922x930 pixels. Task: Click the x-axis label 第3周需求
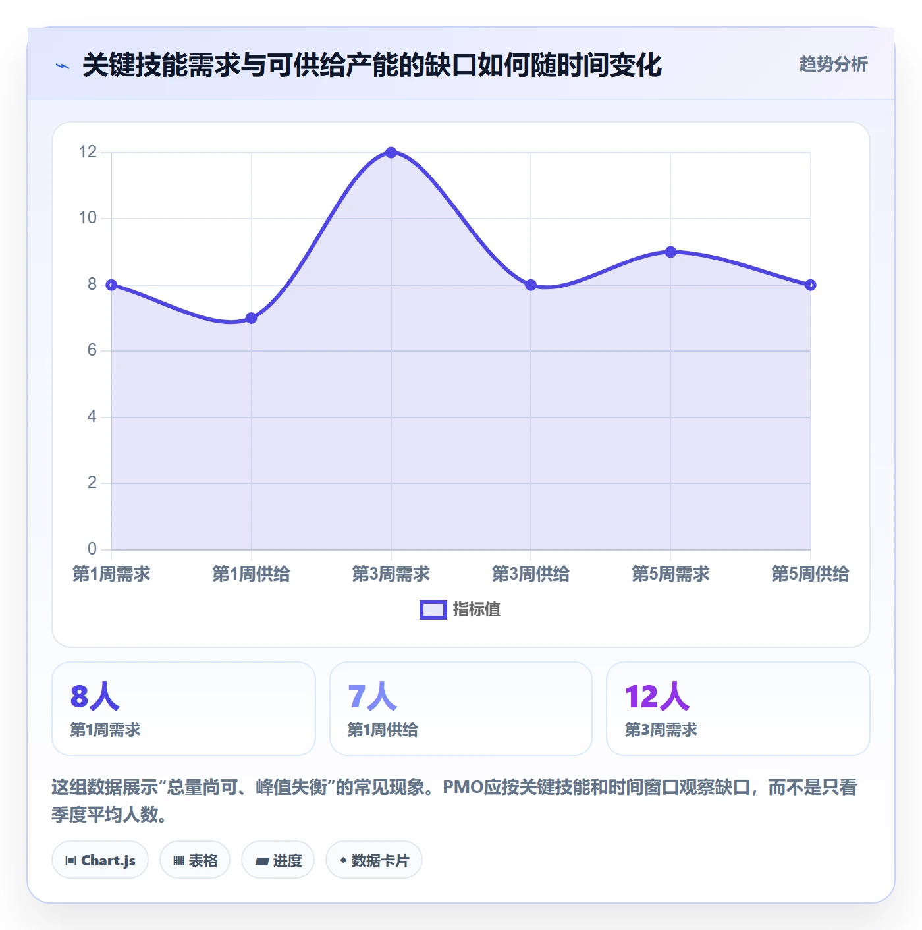coord(391,574)
